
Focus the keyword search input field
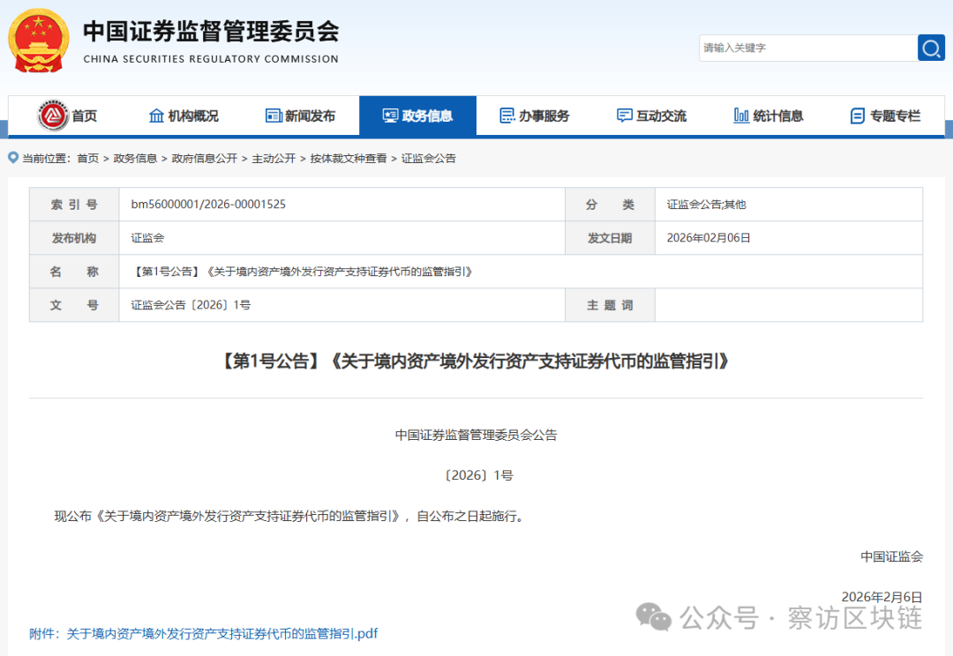[x=807, y=48]
